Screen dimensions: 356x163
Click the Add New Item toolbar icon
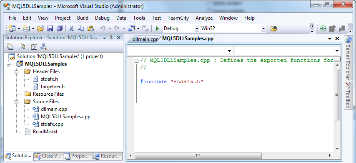[x=27, y=28]
